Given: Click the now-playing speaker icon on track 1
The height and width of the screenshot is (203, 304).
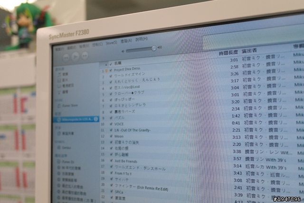Looking at the screenshot, I should pos(106,71).
